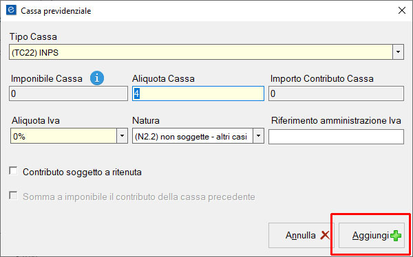Focus the Aliquota Cassa input field
The width and height of the screenshot is (413, 257).
tap(198, 93)
